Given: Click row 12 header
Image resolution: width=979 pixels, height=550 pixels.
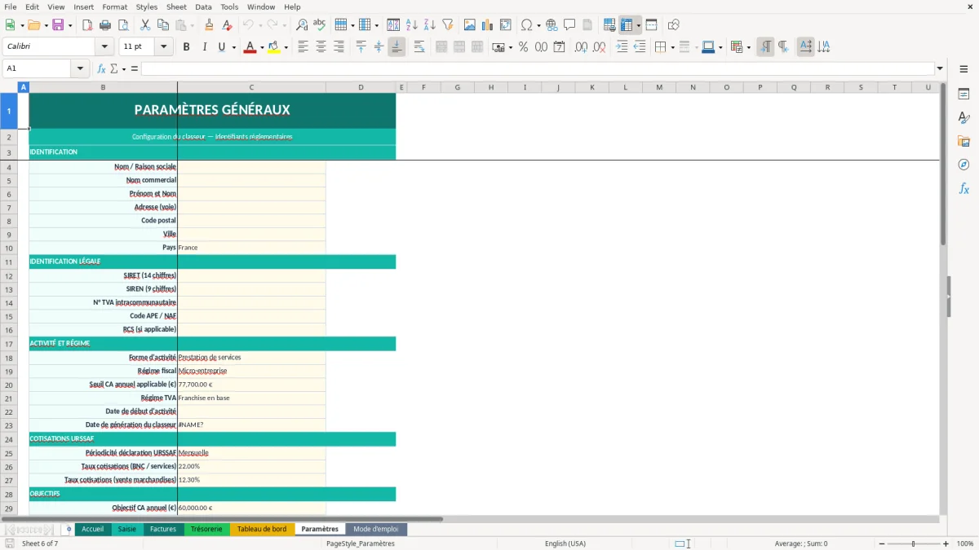Looking at the screenshot, I should [x=9, y=275].
